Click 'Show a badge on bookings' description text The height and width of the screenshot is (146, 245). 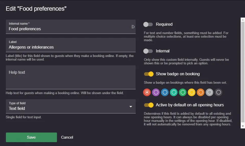185,83
